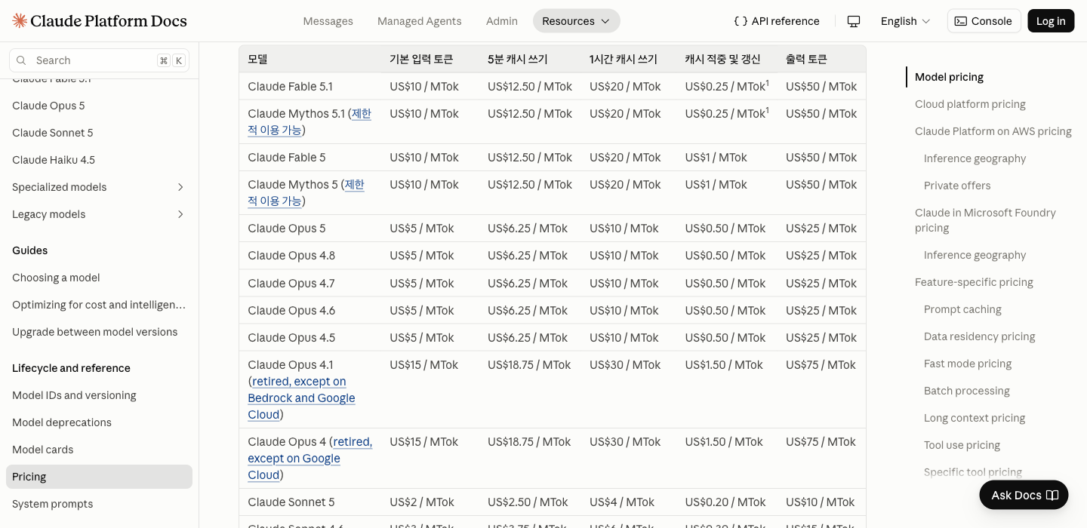Jump to Claude Platform on AWS pricing
The height and width of the screenshot is (528, 1087).
click(993, 131)
